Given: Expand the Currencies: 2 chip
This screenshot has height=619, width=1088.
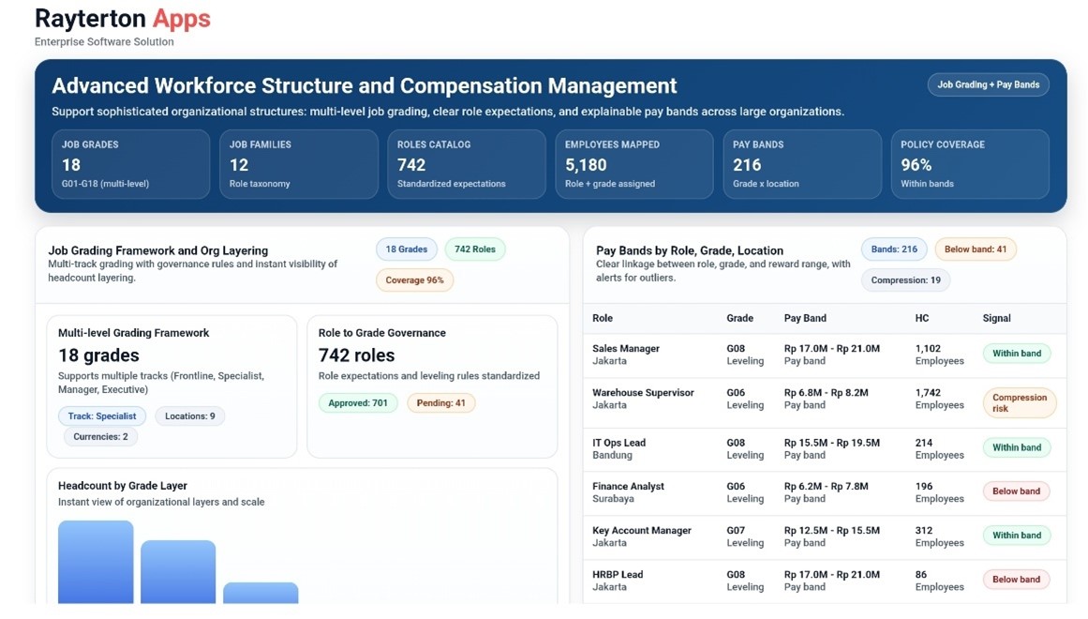Looking at the screenshot, I should click(100, 436).
